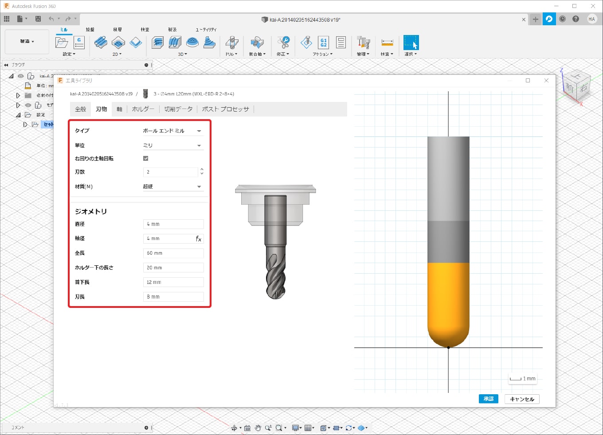Click the G1 G2 post process icon

coord(324,43)
